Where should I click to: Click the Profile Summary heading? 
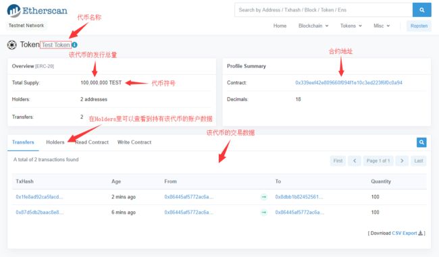click(x=247, y=66)
